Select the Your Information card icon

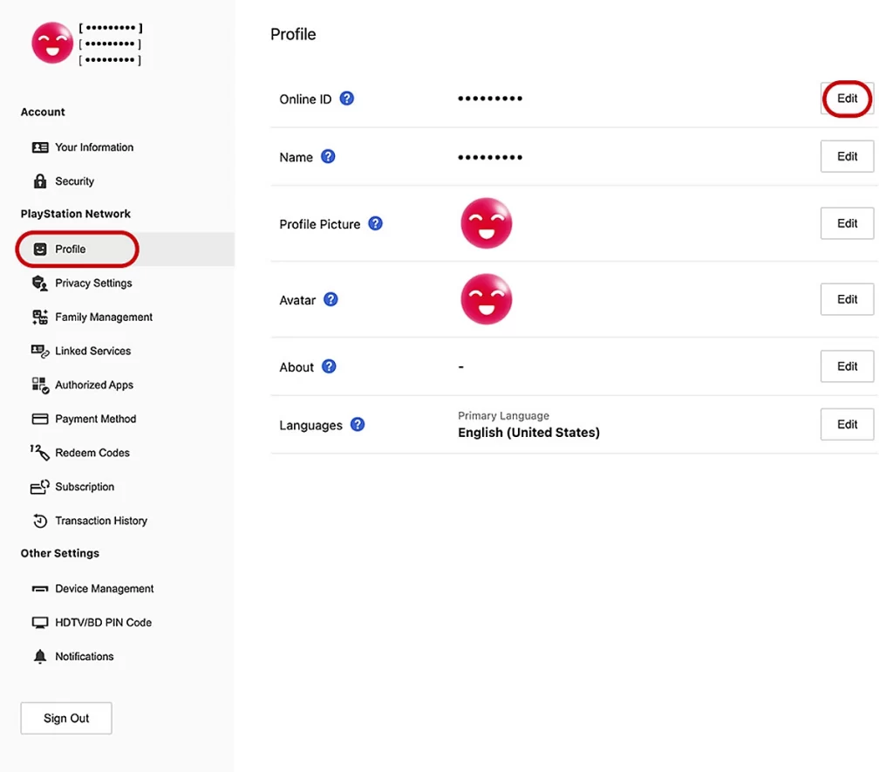tap(40, 147)
